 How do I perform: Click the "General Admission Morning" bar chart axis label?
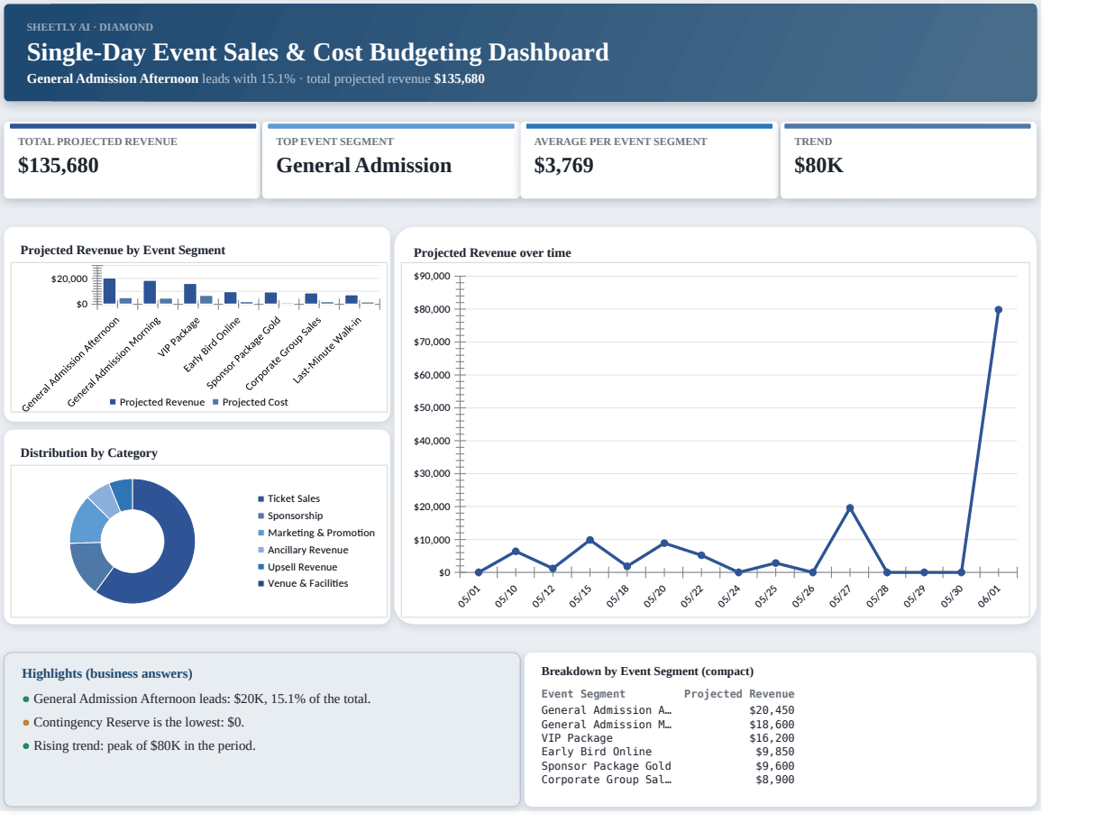pos(114,361)
